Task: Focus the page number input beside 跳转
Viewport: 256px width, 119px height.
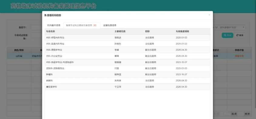Action: click(227, 114)
